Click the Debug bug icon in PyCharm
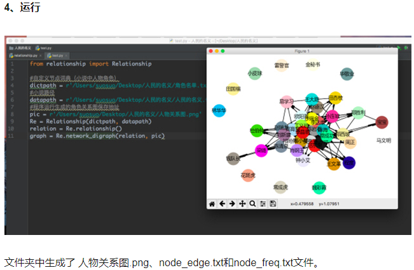414x270 pixels. point(406,48)
